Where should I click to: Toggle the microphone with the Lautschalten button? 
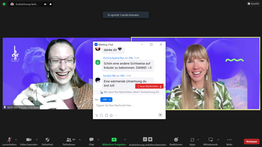9,140
